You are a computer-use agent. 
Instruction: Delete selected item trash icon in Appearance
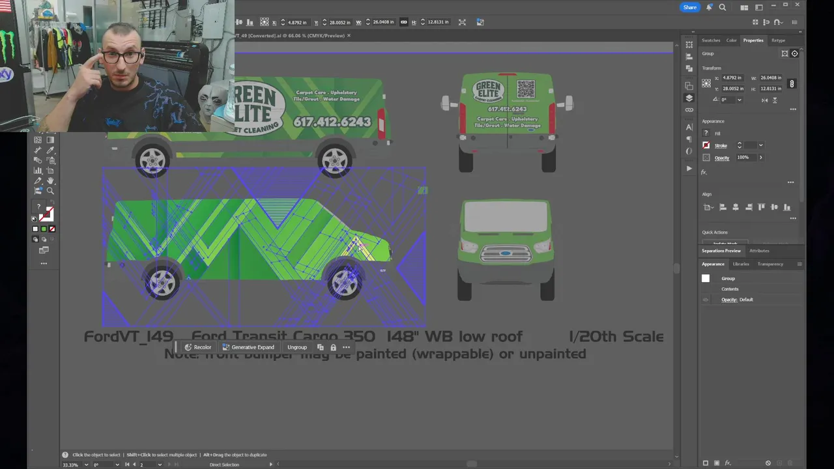click(790, 463)
